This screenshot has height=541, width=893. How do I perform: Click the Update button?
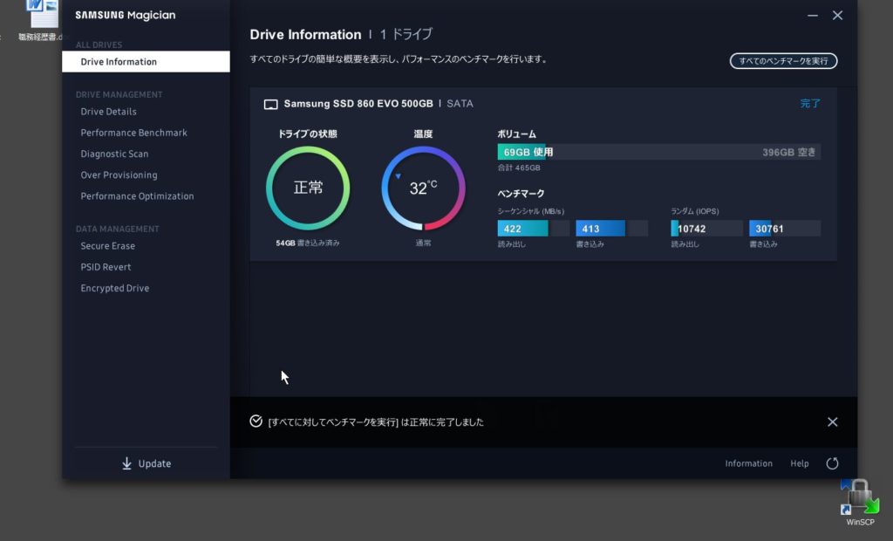tap(147, 463)
